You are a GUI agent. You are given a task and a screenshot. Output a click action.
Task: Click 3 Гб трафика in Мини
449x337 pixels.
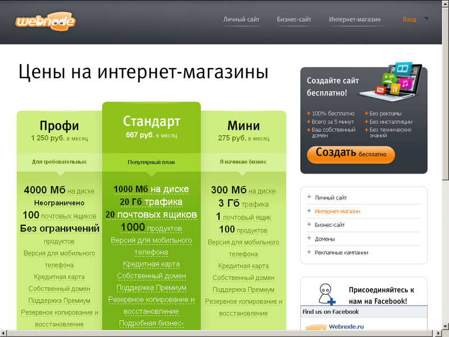point(244,203)
